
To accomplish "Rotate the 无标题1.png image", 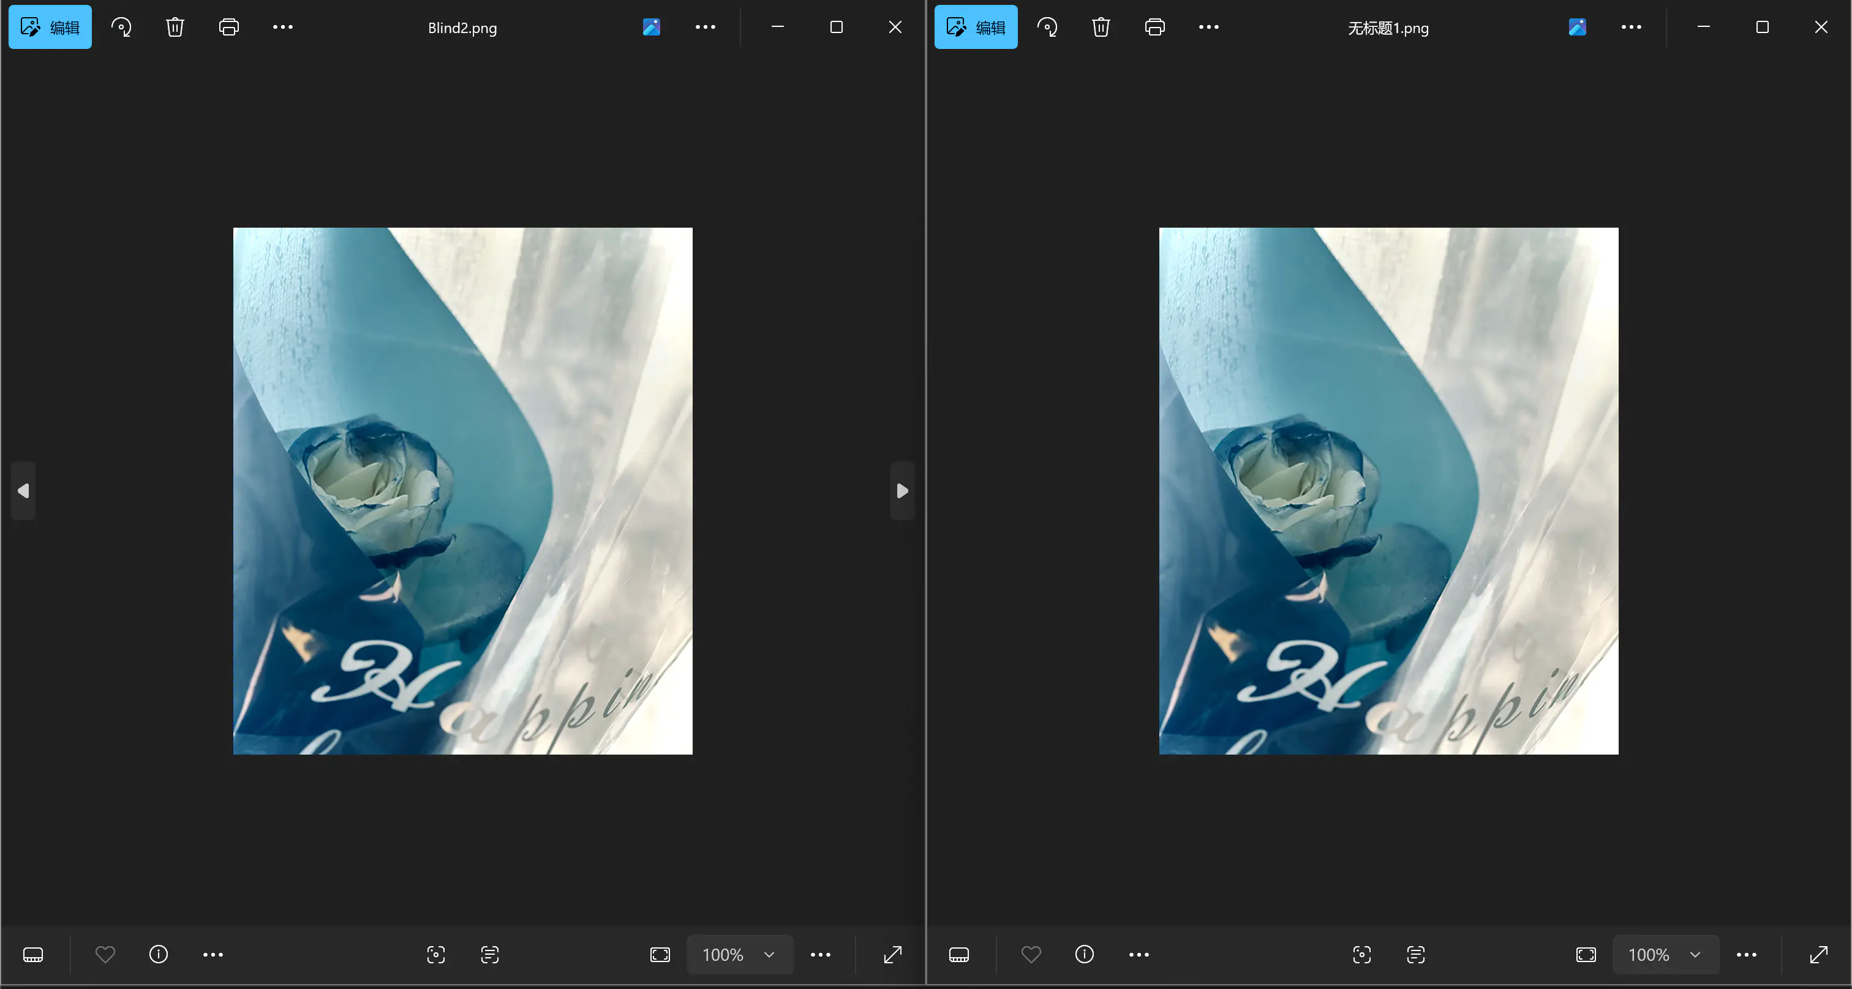I will 1047,28.
